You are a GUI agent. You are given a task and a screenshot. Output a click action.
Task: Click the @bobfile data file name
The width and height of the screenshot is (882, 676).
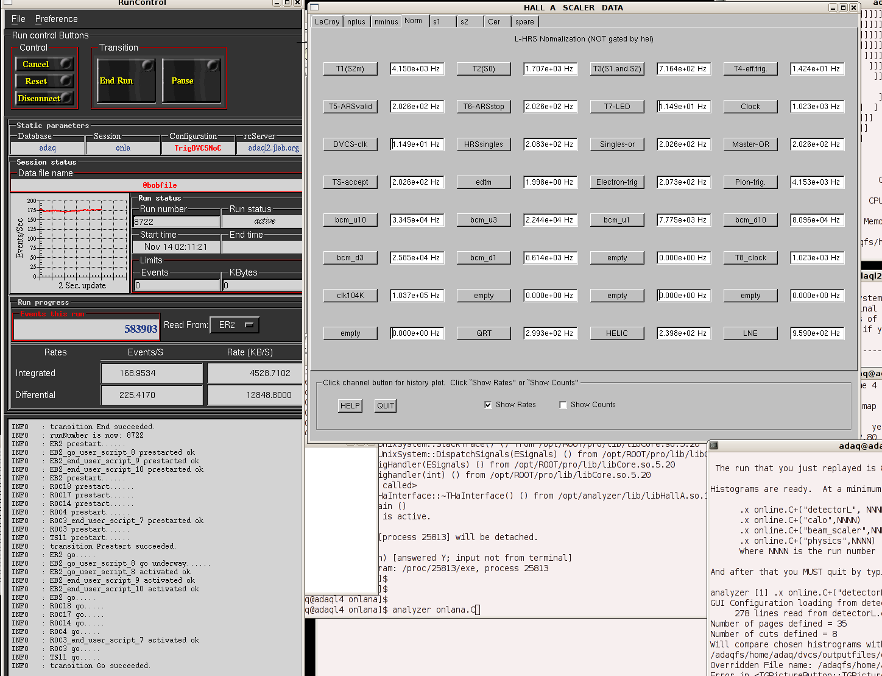tap(157, 185)
